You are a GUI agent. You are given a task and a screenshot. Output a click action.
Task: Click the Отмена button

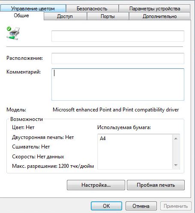pyautogui.click(x=141, y=206)
